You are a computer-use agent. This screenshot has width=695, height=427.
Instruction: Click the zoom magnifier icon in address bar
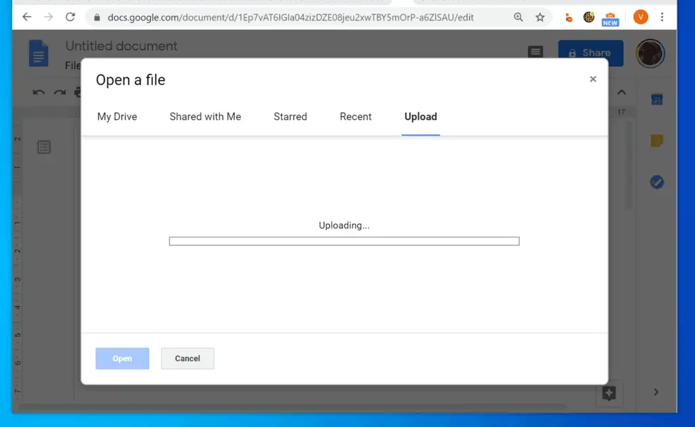[519, 17]
